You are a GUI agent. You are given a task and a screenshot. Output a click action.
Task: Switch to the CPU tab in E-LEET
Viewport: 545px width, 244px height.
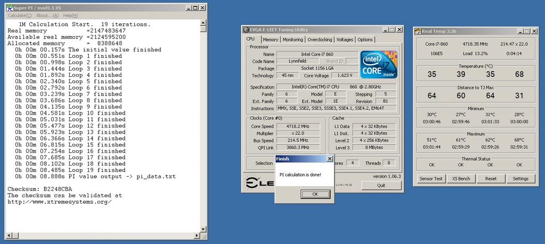251,39
